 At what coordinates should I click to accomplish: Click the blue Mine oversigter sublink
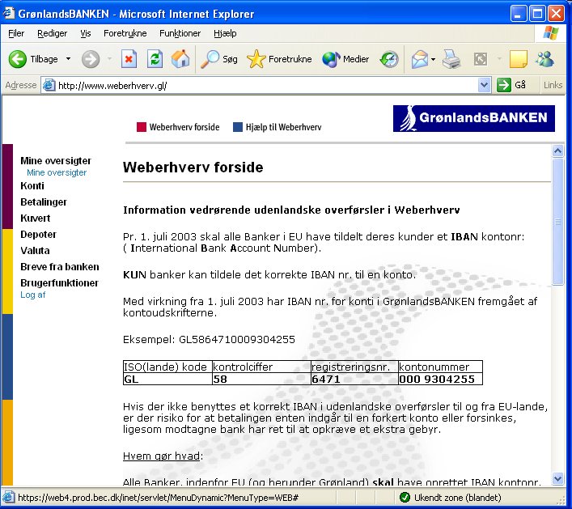[57, 172]
